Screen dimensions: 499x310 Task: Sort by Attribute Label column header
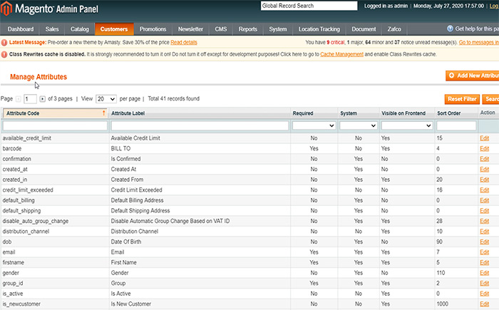(x=128, y=113)
